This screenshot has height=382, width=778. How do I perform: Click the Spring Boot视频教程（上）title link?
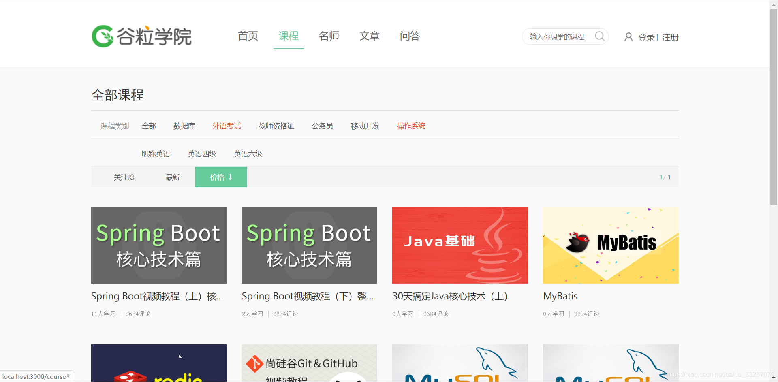(157, 296)
